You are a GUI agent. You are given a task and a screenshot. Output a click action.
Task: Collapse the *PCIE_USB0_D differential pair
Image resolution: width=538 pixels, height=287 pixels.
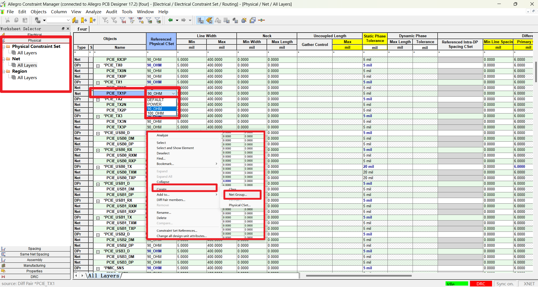point(98,134)
